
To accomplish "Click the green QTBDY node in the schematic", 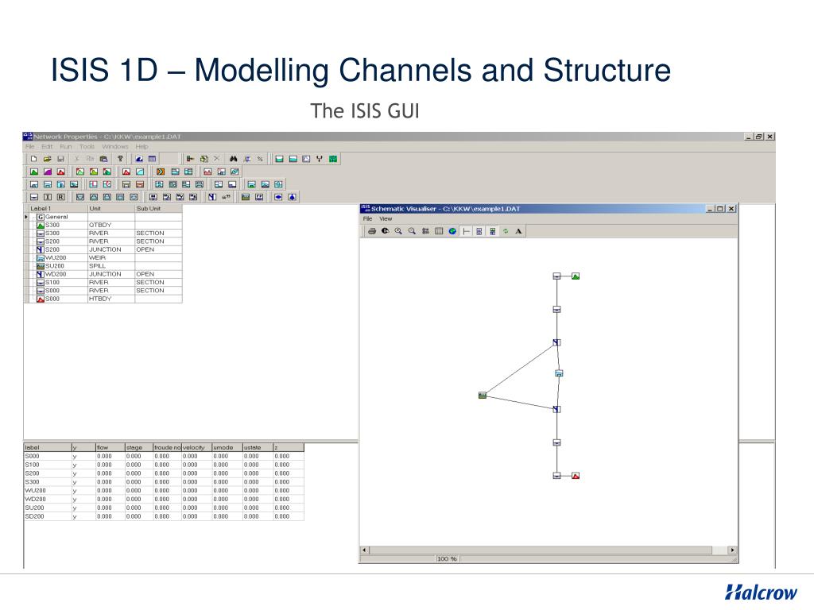I will coord(576,276).
